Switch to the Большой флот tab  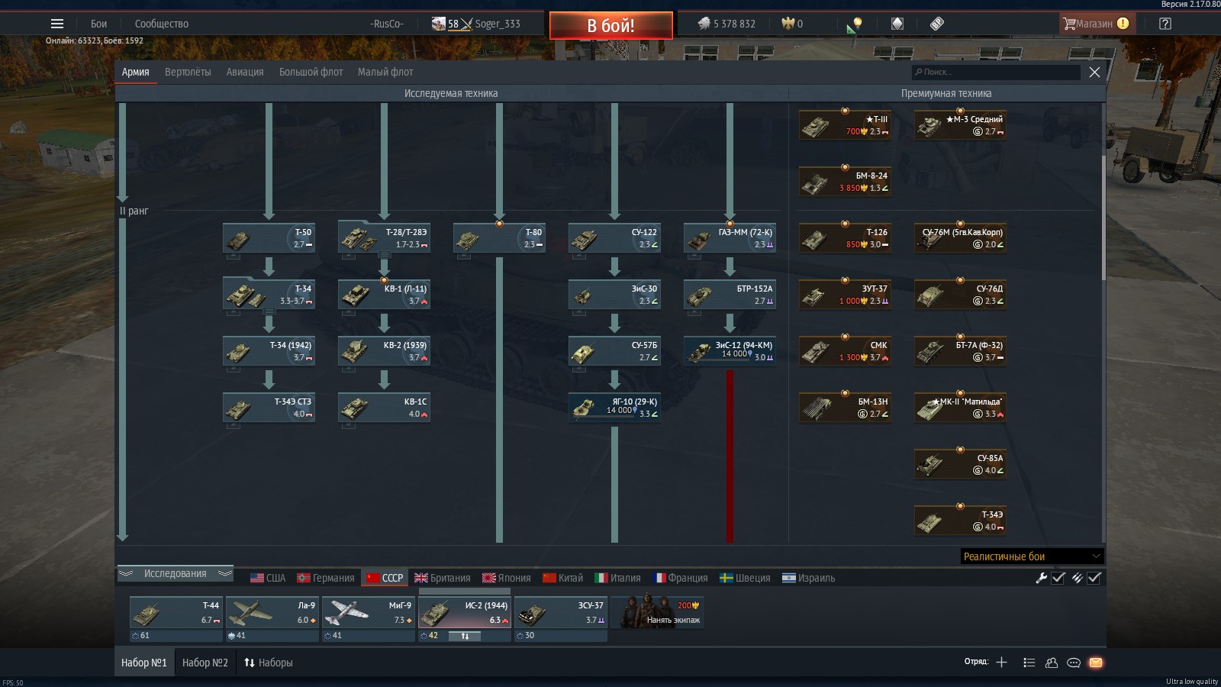point(311,72)
